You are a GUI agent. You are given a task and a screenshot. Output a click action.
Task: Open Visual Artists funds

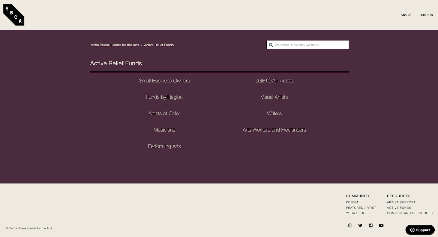pos(274,97)
